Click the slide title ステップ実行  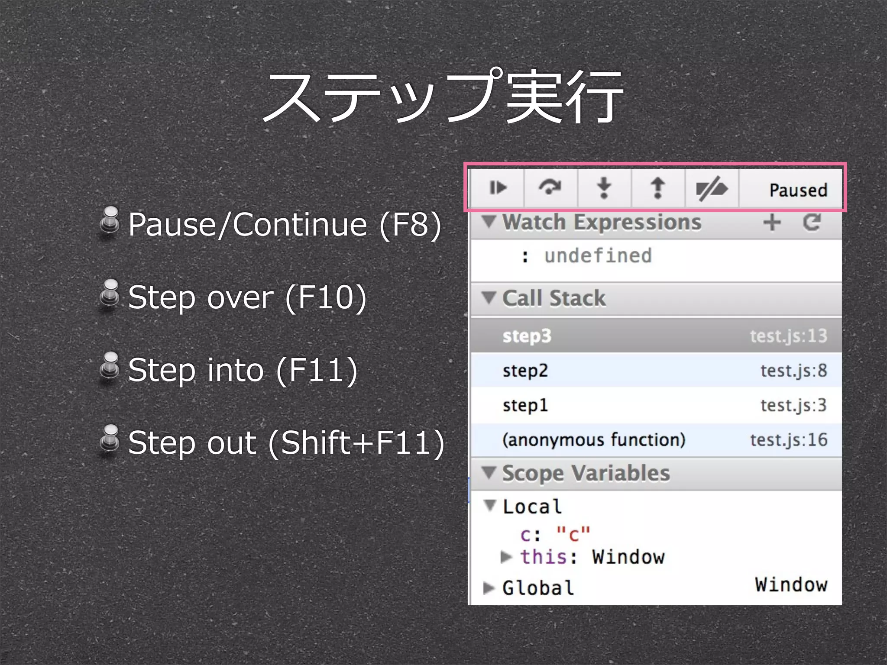pos(443,96)
